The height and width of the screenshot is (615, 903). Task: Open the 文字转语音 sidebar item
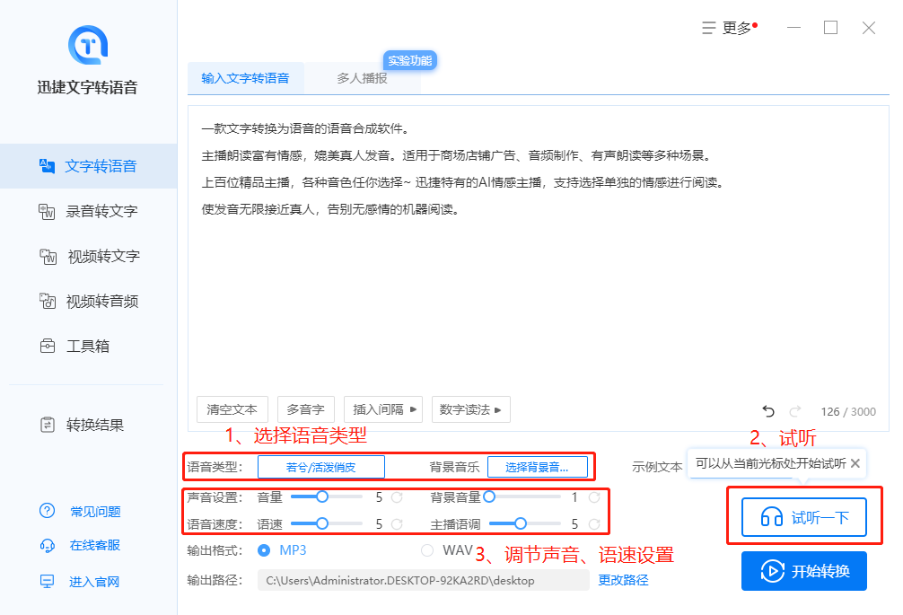click(88, 166)
